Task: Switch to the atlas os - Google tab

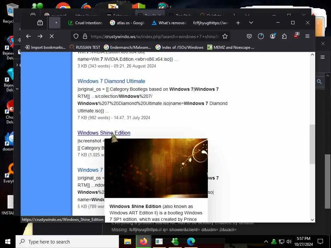Action: click(127, 23)
